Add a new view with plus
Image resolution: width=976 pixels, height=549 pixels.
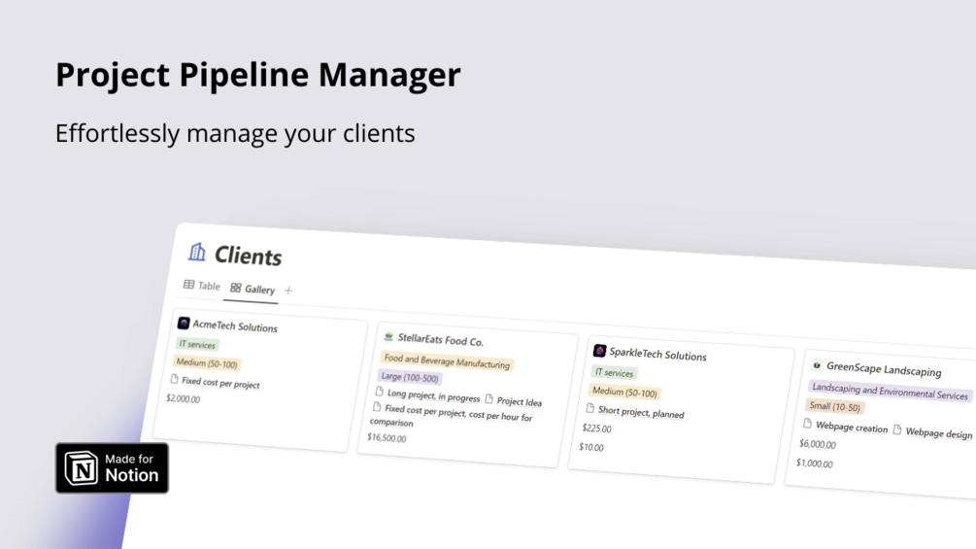click(288, 291)
